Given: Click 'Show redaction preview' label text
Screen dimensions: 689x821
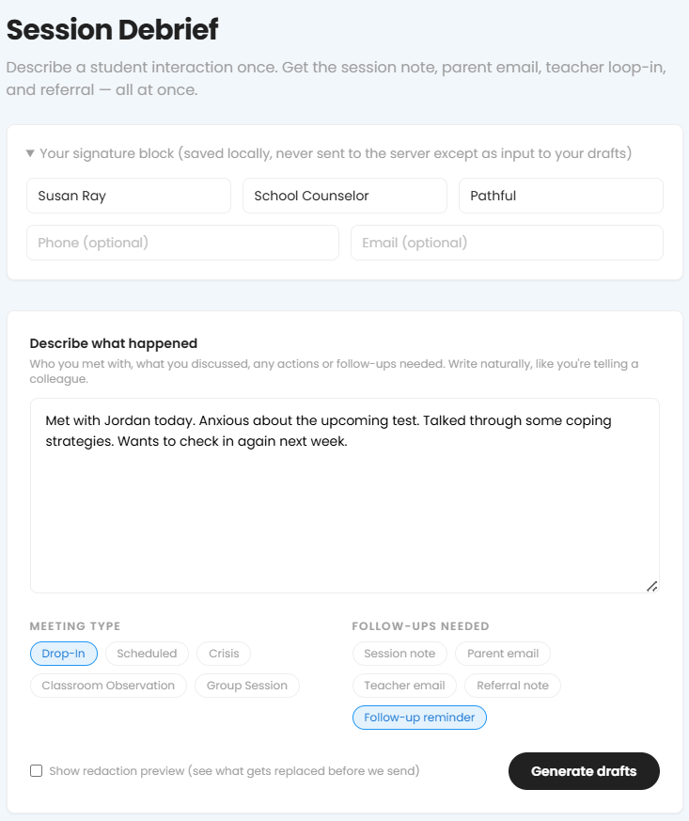Looking at the screenshot, I should 234,771.
